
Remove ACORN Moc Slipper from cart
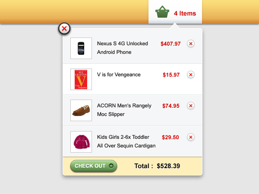(191, 106)
